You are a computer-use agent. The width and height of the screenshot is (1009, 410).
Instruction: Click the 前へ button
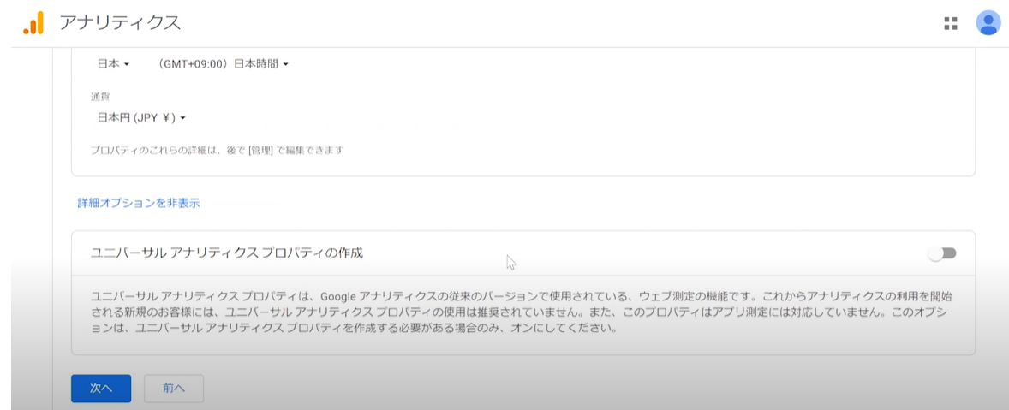pos(174,388)
